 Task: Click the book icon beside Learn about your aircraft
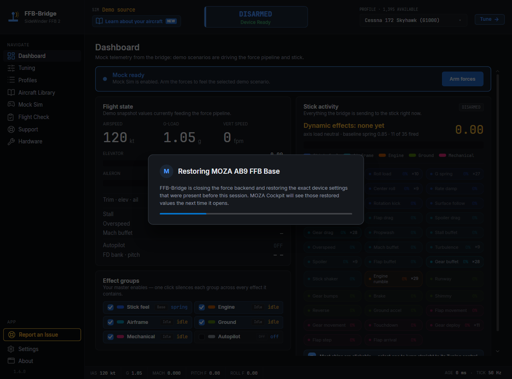[99, 21]
